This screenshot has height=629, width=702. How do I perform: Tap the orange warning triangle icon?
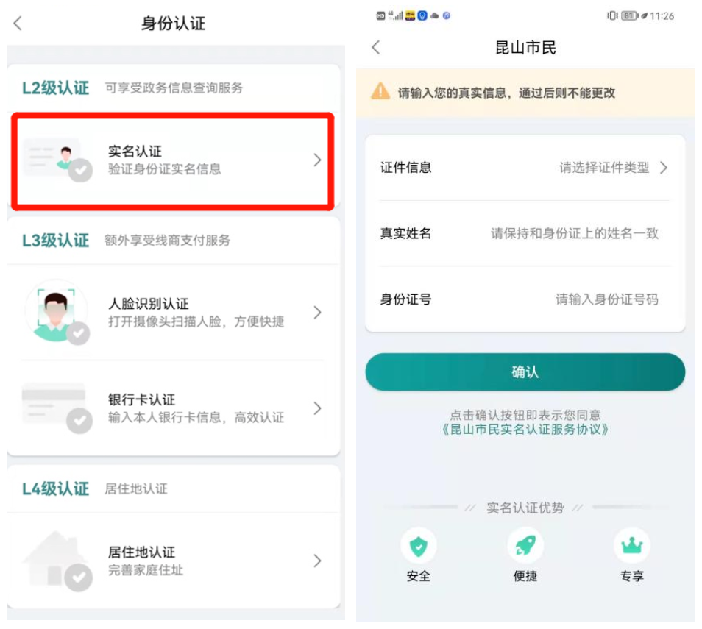(x=380, y=92)
